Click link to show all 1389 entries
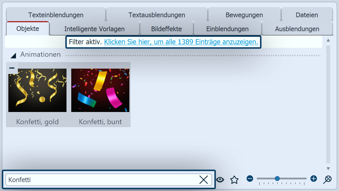The image size is (339, 191). 181,42
